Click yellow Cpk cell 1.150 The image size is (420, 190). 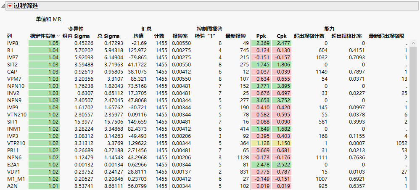pyautogui.click(x=282, y=143)
